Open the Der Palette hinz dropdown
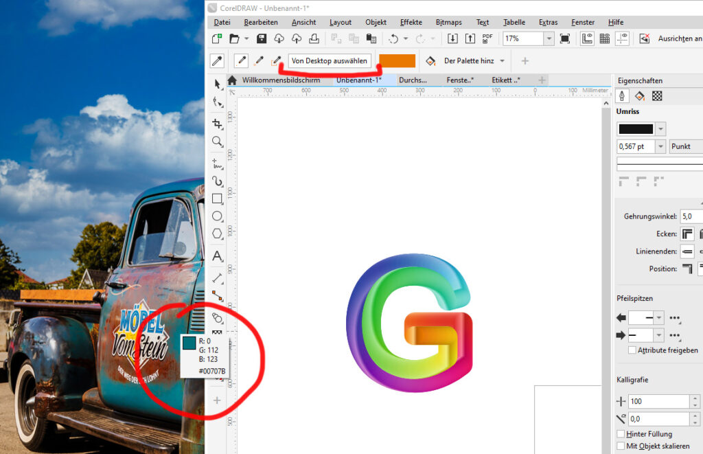Image resolution: width=703 pixels, height=454 pixels. coord(502,60)
